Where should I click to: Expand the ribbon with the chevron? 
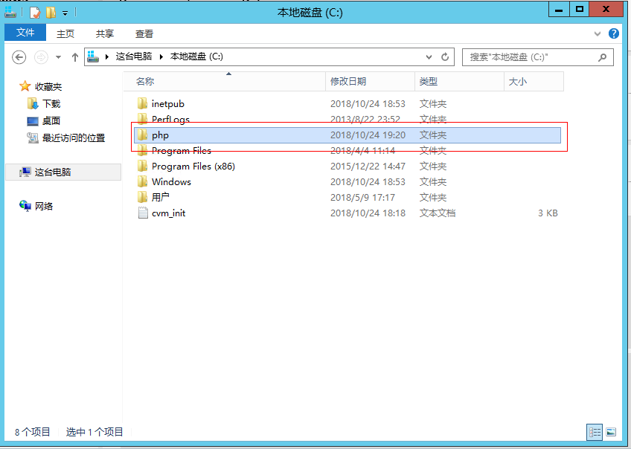[x=598, y=34]
